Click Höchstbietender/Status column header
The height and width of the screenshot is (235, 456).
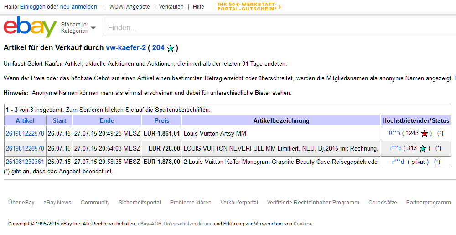click(x=416, y=120)
